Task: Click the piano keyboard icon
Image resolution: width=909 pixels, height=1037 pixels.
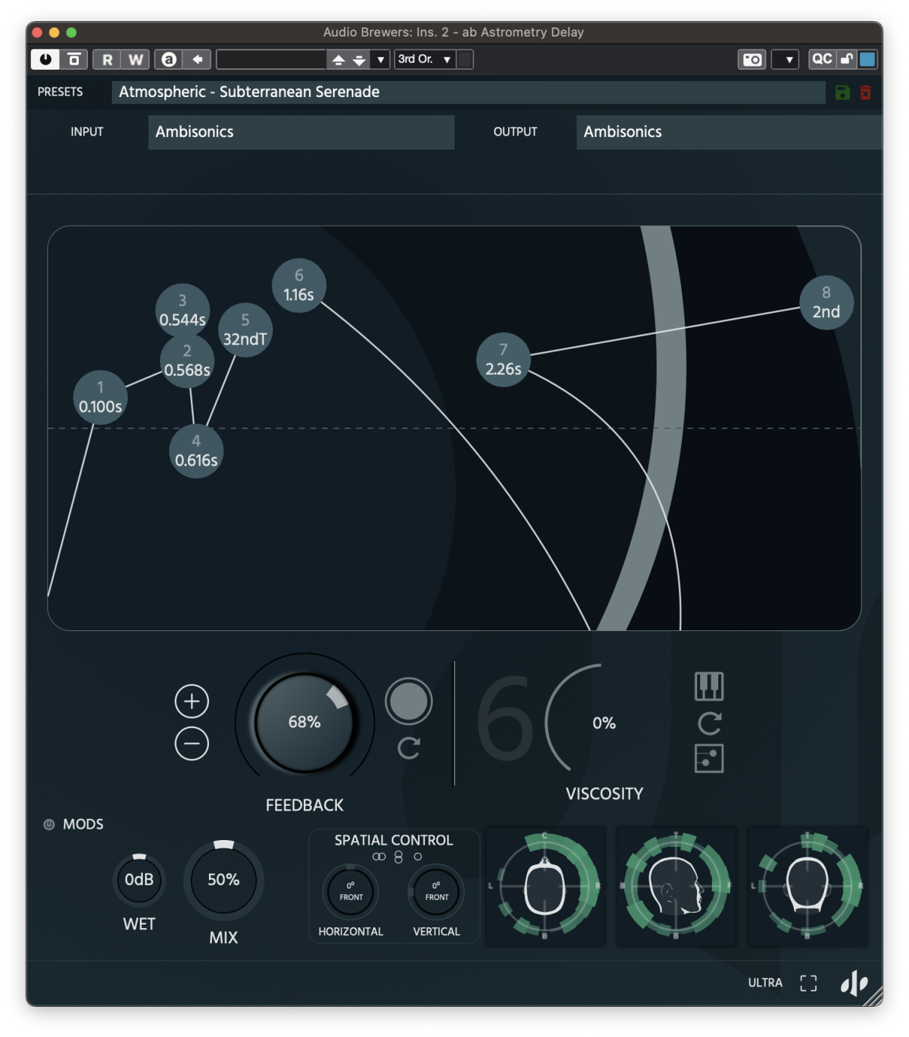Action: click(x=709, y=686)
